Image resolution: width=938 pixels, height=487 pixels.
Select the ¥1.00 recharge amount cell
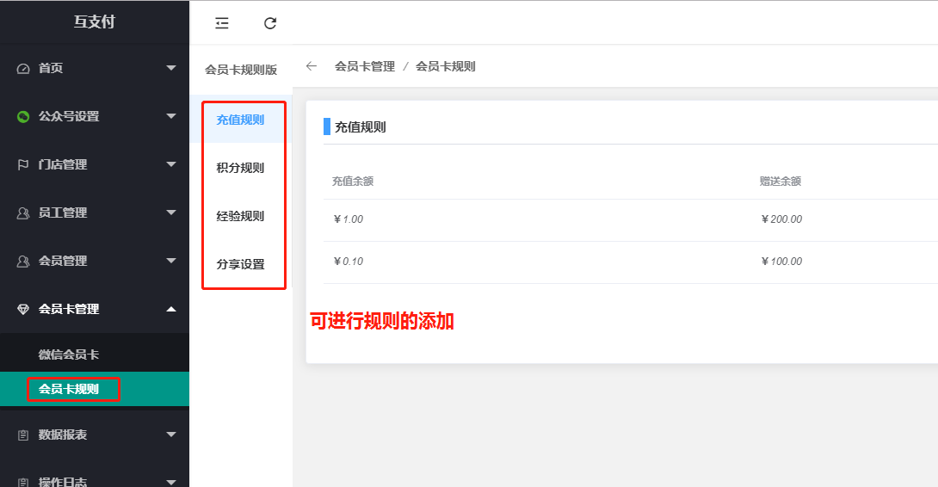coord(349,219)
